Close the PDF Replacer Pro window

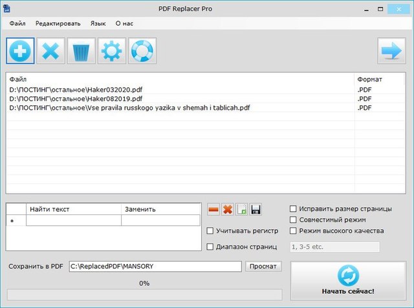click(x=398, y=9)
